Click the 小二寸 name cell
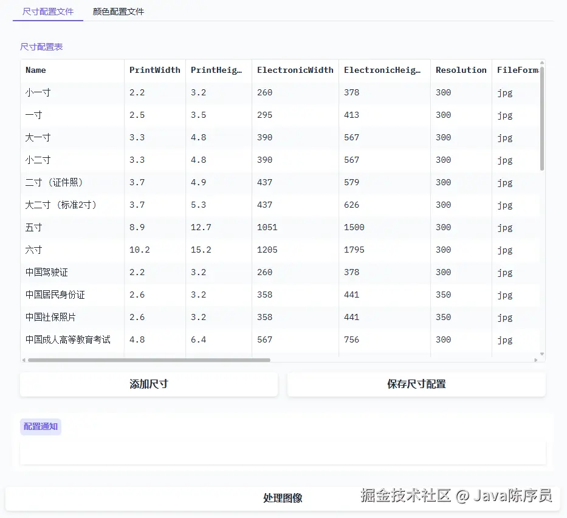Viewport: 567px width, 518px height. [x=72, y=160]
